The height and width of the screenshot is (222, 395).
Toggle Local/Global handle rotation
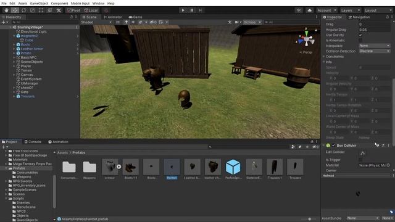tap(91, 10)
